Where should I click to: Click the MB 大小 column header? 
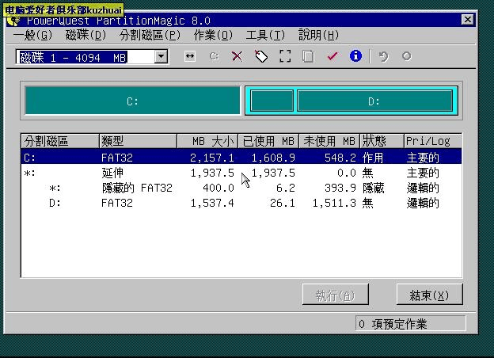click(207, 141)
